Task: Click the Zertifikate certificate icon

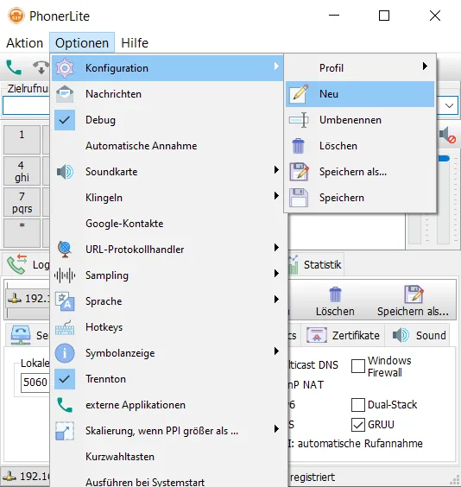Action: pos(317,335)
